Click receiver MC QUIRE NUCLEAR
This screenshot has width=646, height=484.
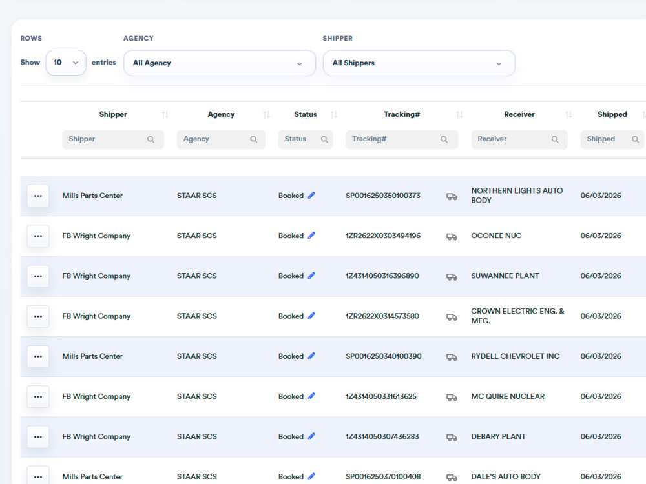(508, 396)
